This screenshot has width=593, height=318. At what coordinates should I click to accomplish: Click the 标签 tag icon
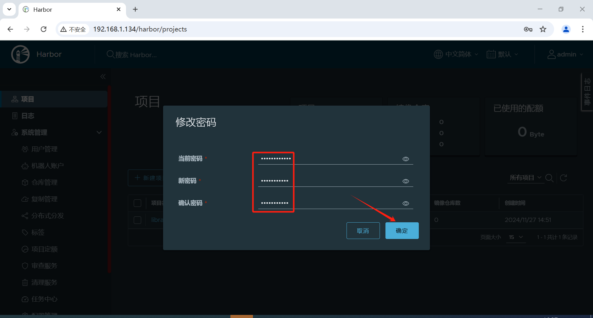25,232
